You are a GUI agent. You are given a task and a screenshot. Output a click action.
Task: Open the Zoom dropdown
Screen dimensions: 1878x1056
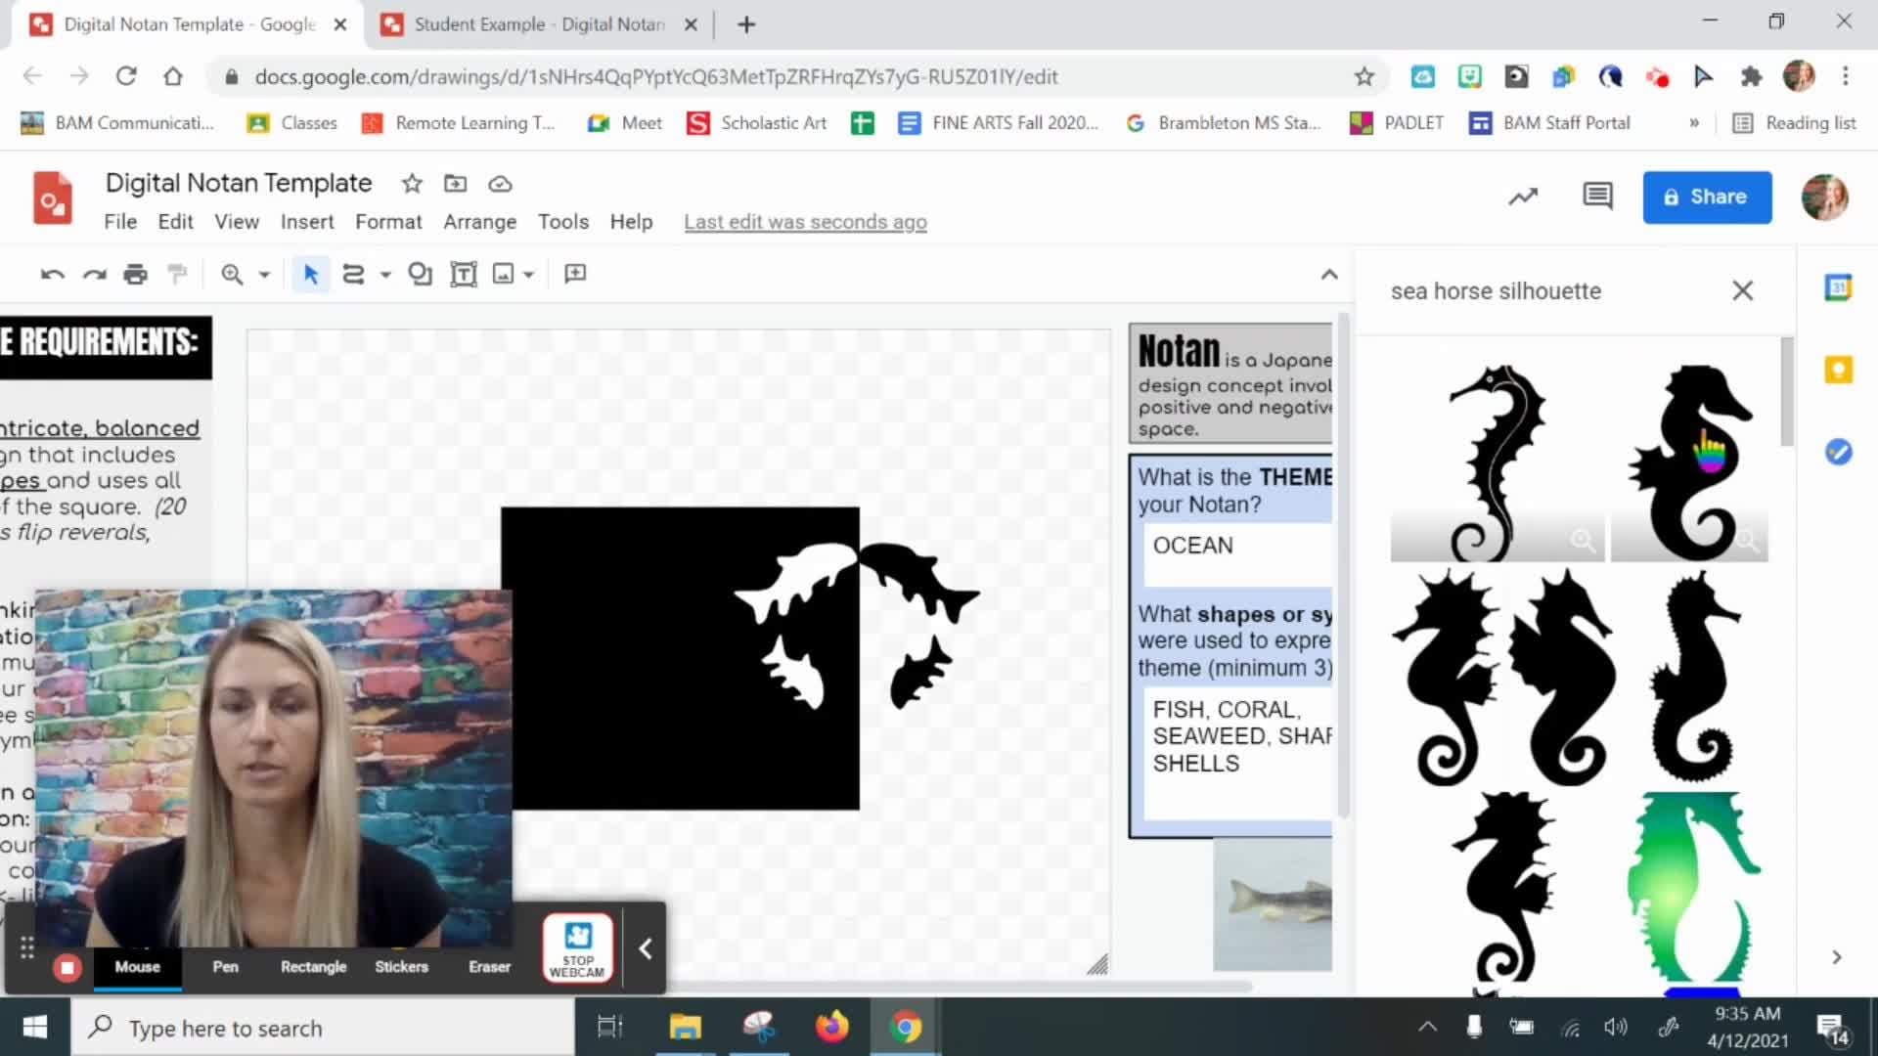tap(260, 274)
